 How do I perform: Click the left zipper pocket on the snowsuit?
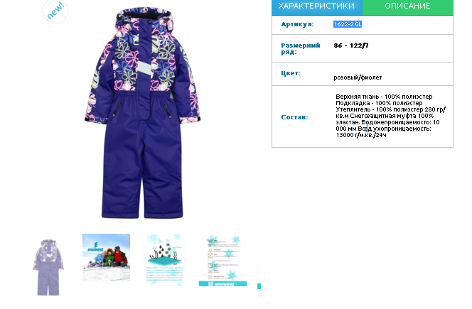pos(118,109)
